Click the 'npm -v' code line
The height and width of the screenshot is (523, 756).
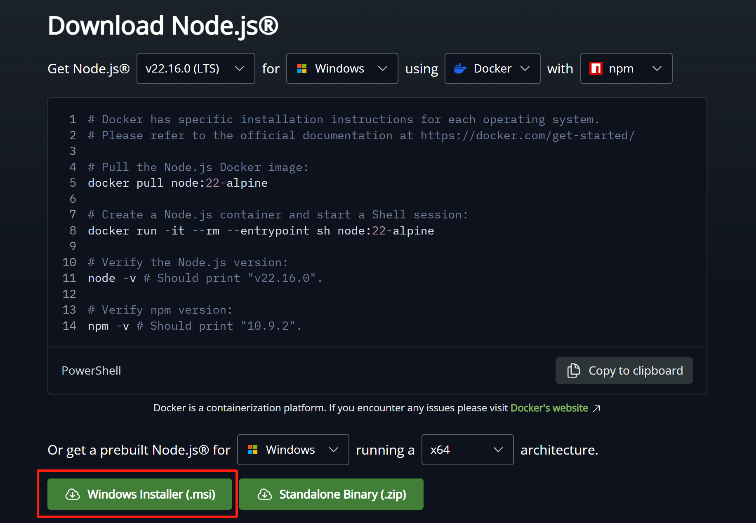195,326
